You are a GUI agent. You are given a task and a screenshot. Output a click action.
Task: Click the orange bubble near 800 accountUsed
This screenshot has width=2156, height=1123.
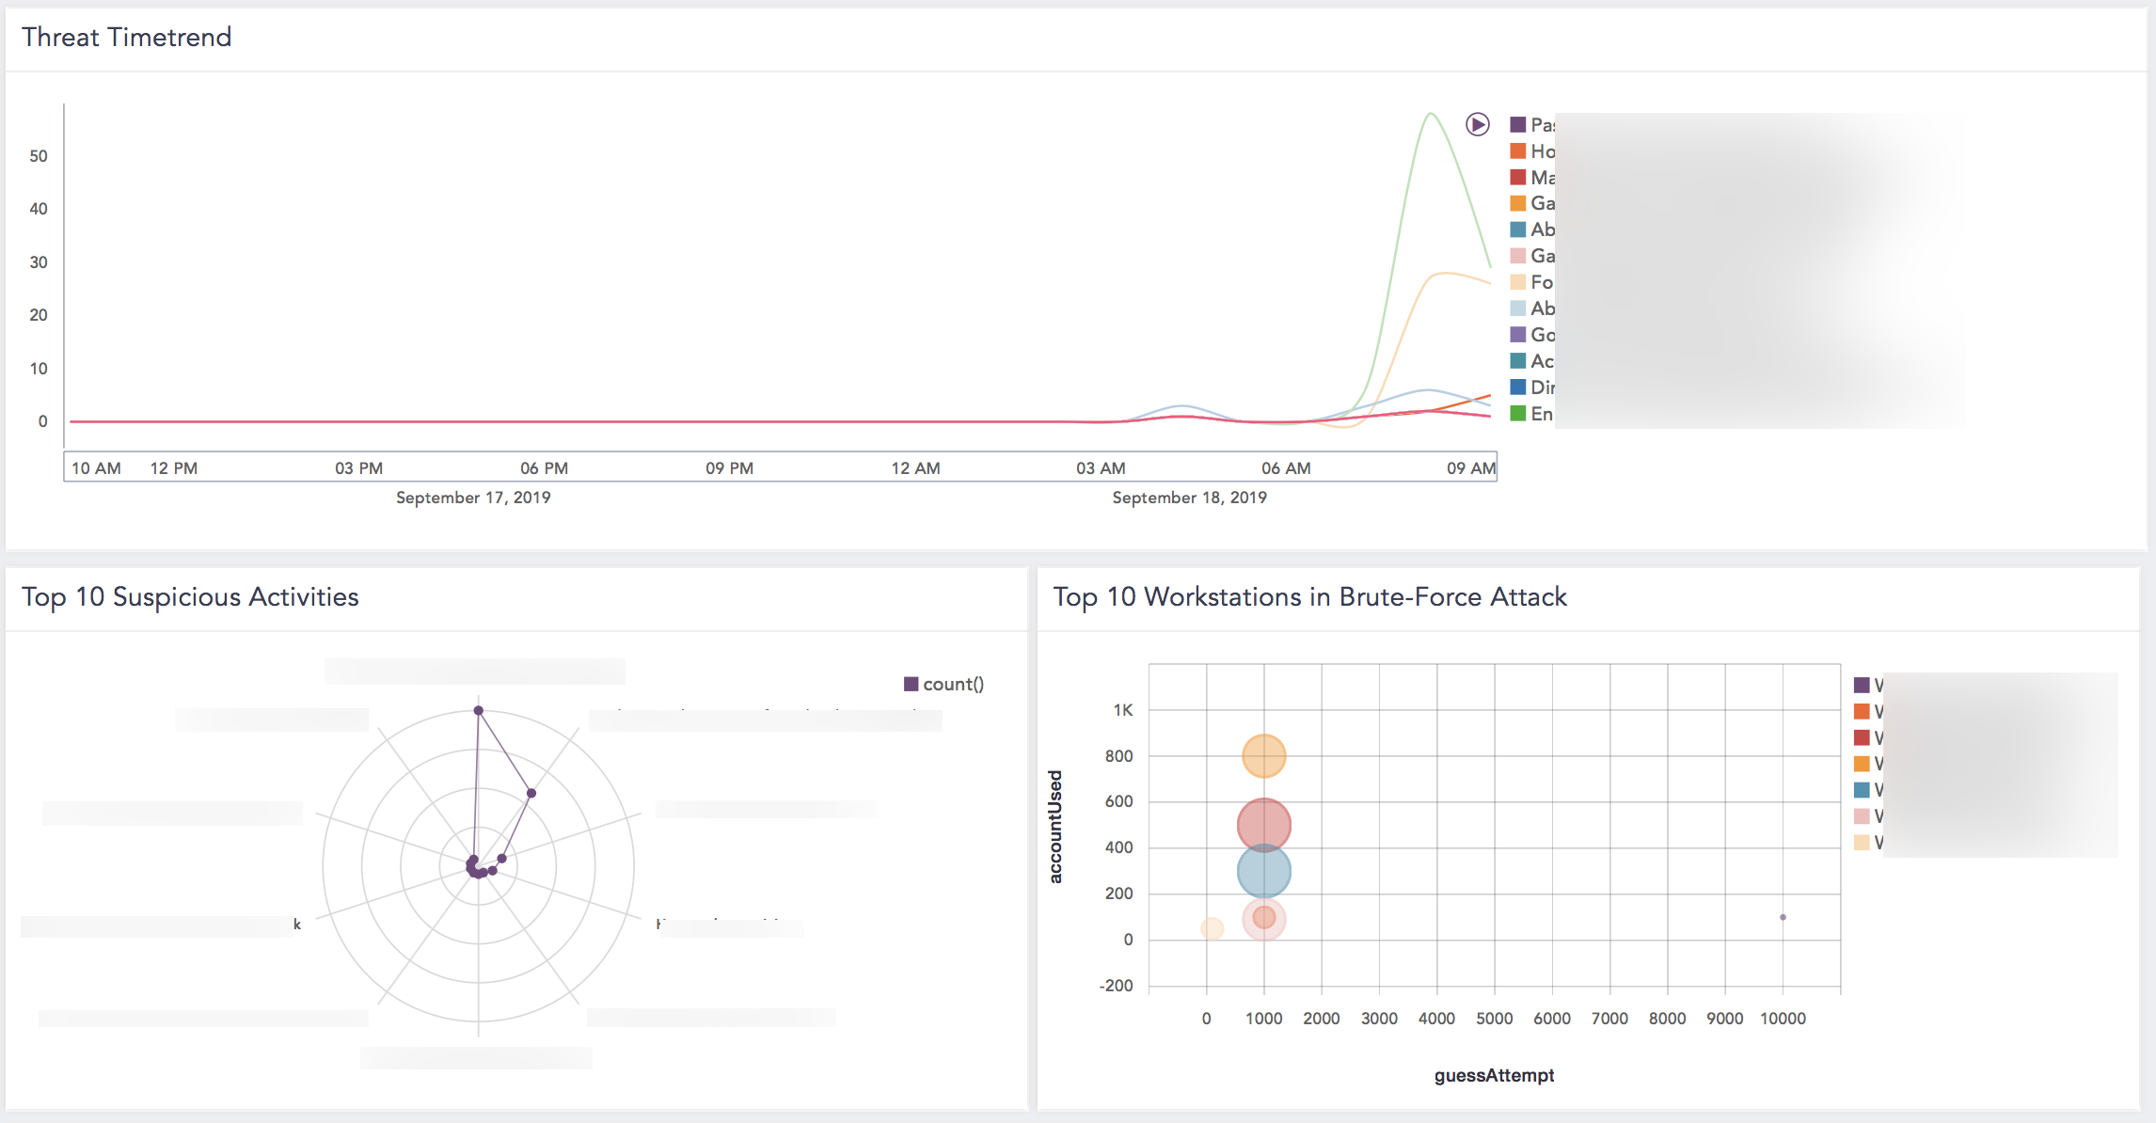tap(1263, 756)
